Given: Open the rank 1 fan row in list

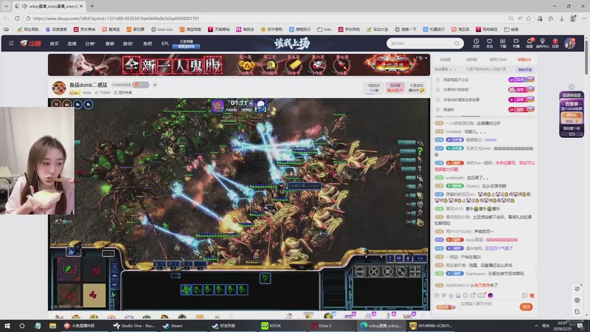Looking at the screenshot, I should click(485, 80).
